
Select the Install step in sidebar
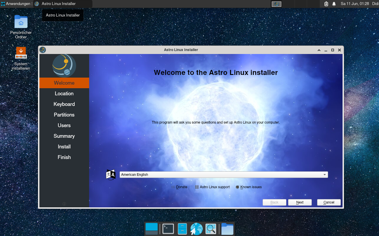tap(64, 147)
